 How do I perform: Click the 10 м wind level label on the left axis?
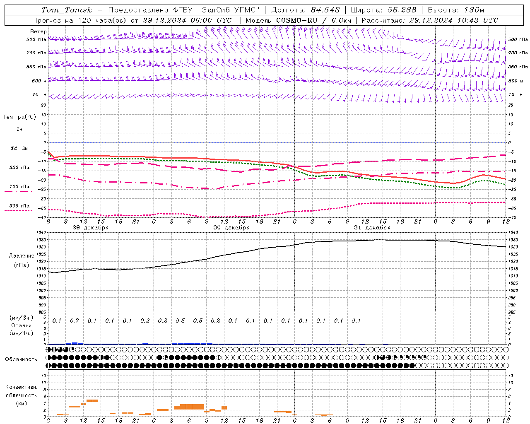click(x=40, y=94)
